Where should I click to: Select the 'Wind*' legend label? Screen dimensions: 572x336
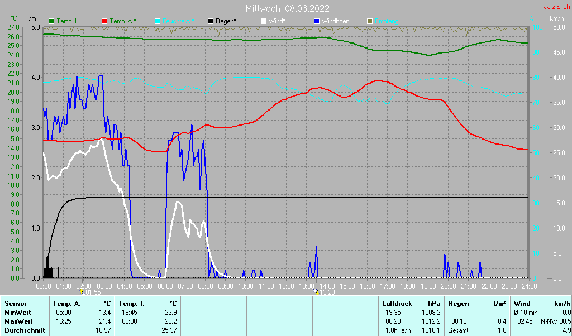coord(277,22)
